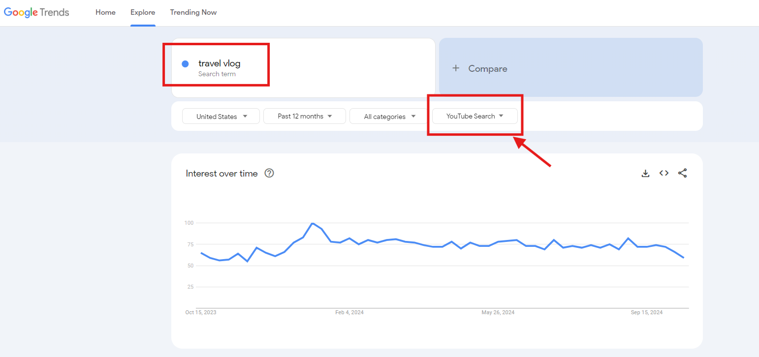The image size is (759, 357).
Task: Click the Feb 4, 2024 axis label
Action: coord(349,312)
